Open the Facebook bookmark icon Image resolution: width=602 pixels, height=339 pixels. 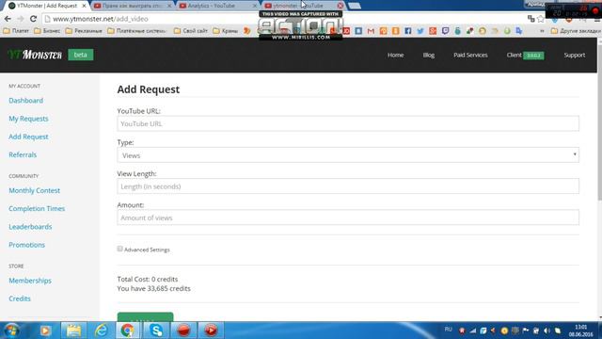[x=407, y=31]
